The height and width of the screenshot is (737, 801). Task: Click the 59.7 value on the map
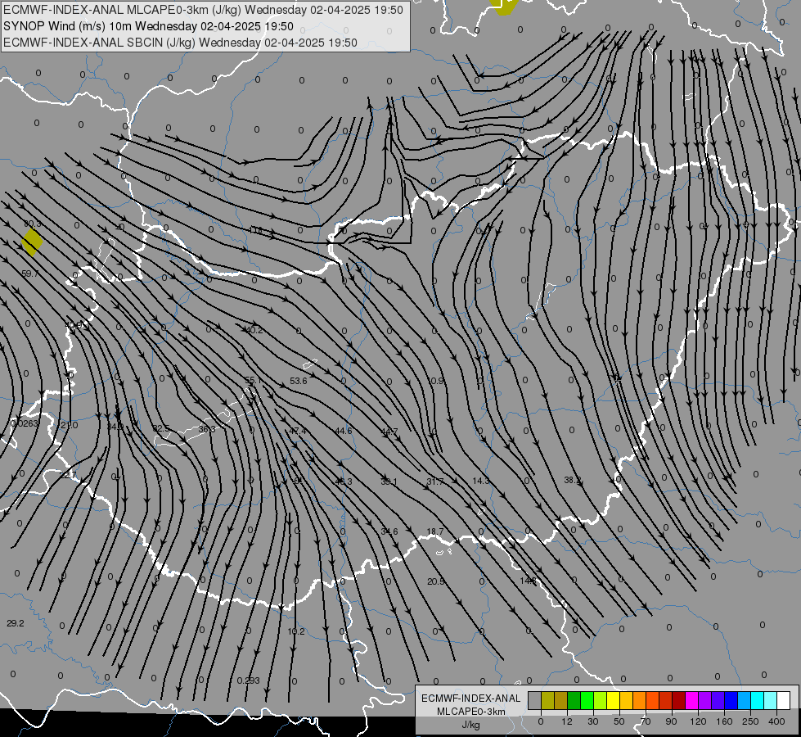click(x=30, y=274)
